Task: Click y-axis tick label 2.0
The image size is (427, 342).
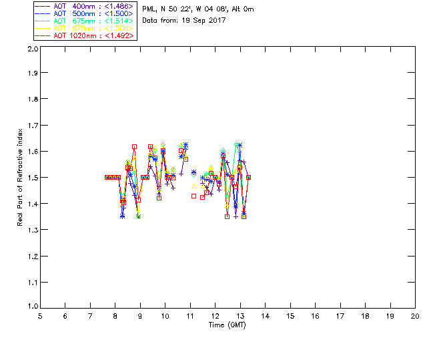Action: [x=33, y=49]
